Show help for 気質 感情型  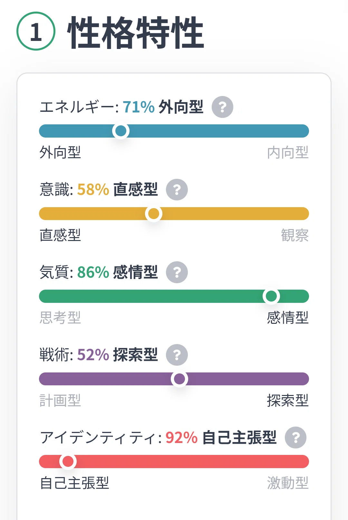(177, 272)
